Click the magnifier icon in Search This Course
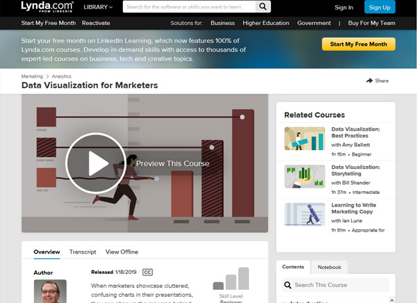The width and height of the screenshot is (417, 303). [288, 285]
